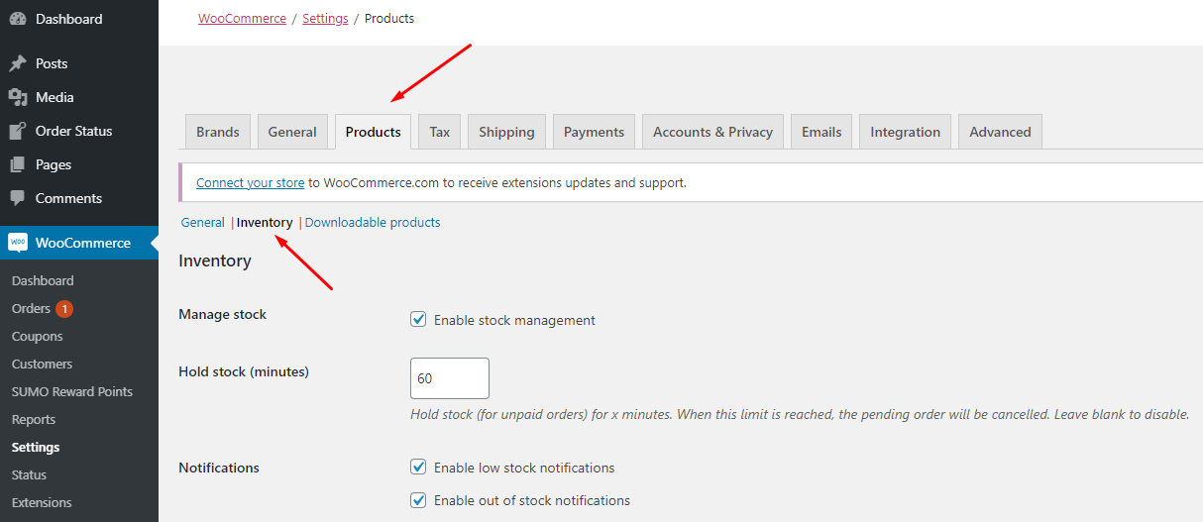Click the Pages icon in the sidebar
The width and height of the screenshot is (1203, 522).
(18, 164)
